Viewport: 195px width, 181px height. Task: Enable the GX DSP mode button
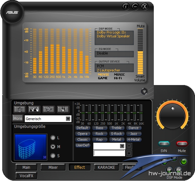178,170
